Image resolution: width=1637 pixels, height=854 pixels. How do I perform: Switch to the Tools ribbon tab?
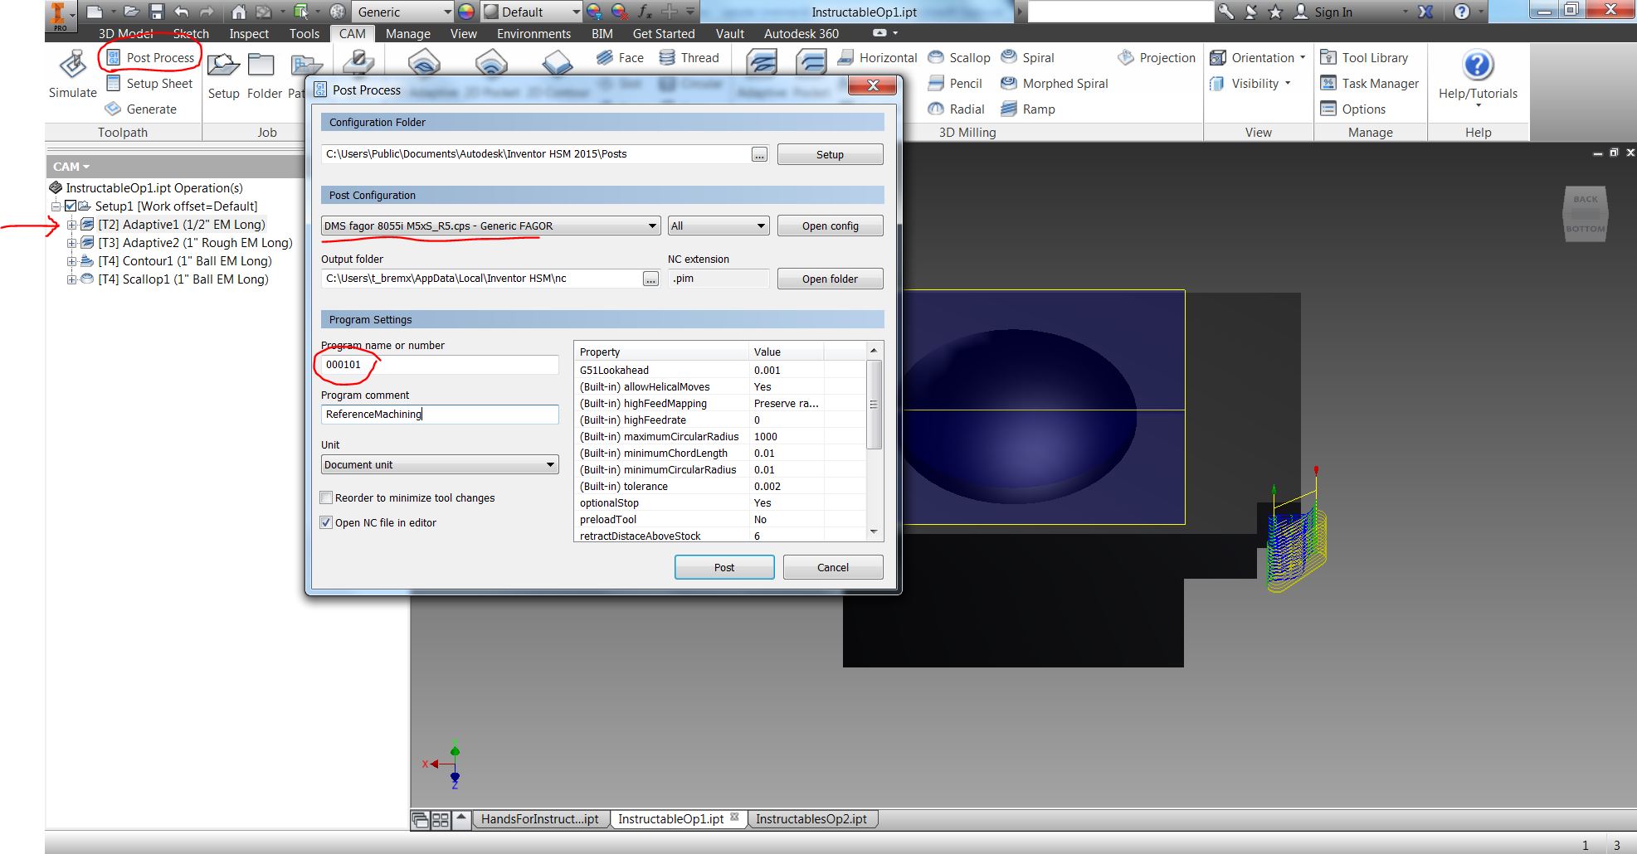pos(304,33)
